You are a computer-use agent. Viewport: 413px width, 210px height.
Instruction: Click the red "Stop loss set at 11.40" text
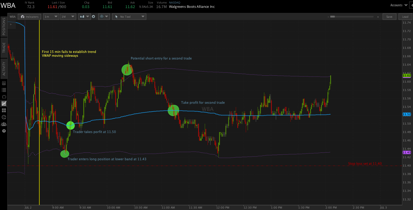tap(365, 164)
